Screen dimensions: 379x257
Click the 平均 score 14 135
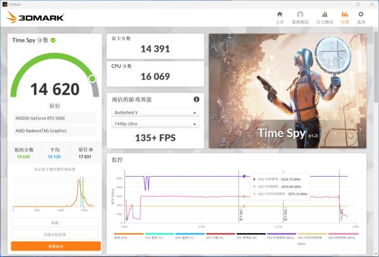[x=54, y=157]
